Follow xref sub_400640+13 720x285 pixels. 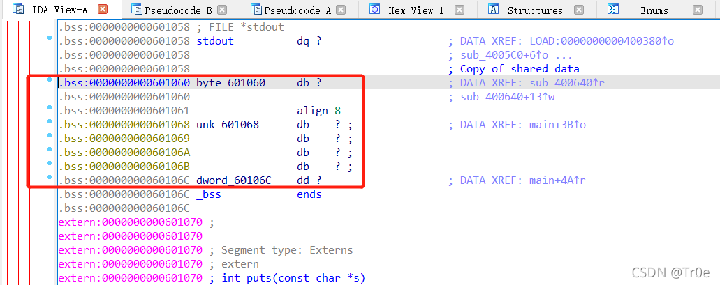[507, 97]
